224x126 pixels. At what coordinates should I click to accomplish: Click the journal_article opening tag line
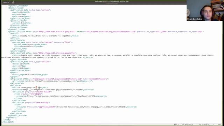point(106,31)
